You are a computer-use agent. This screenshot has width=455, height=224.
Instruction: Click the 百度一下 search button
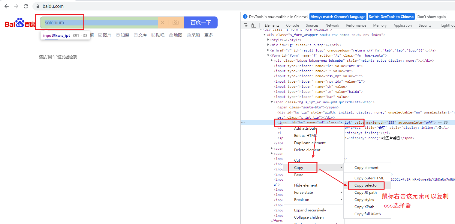[x=201, y=22]
